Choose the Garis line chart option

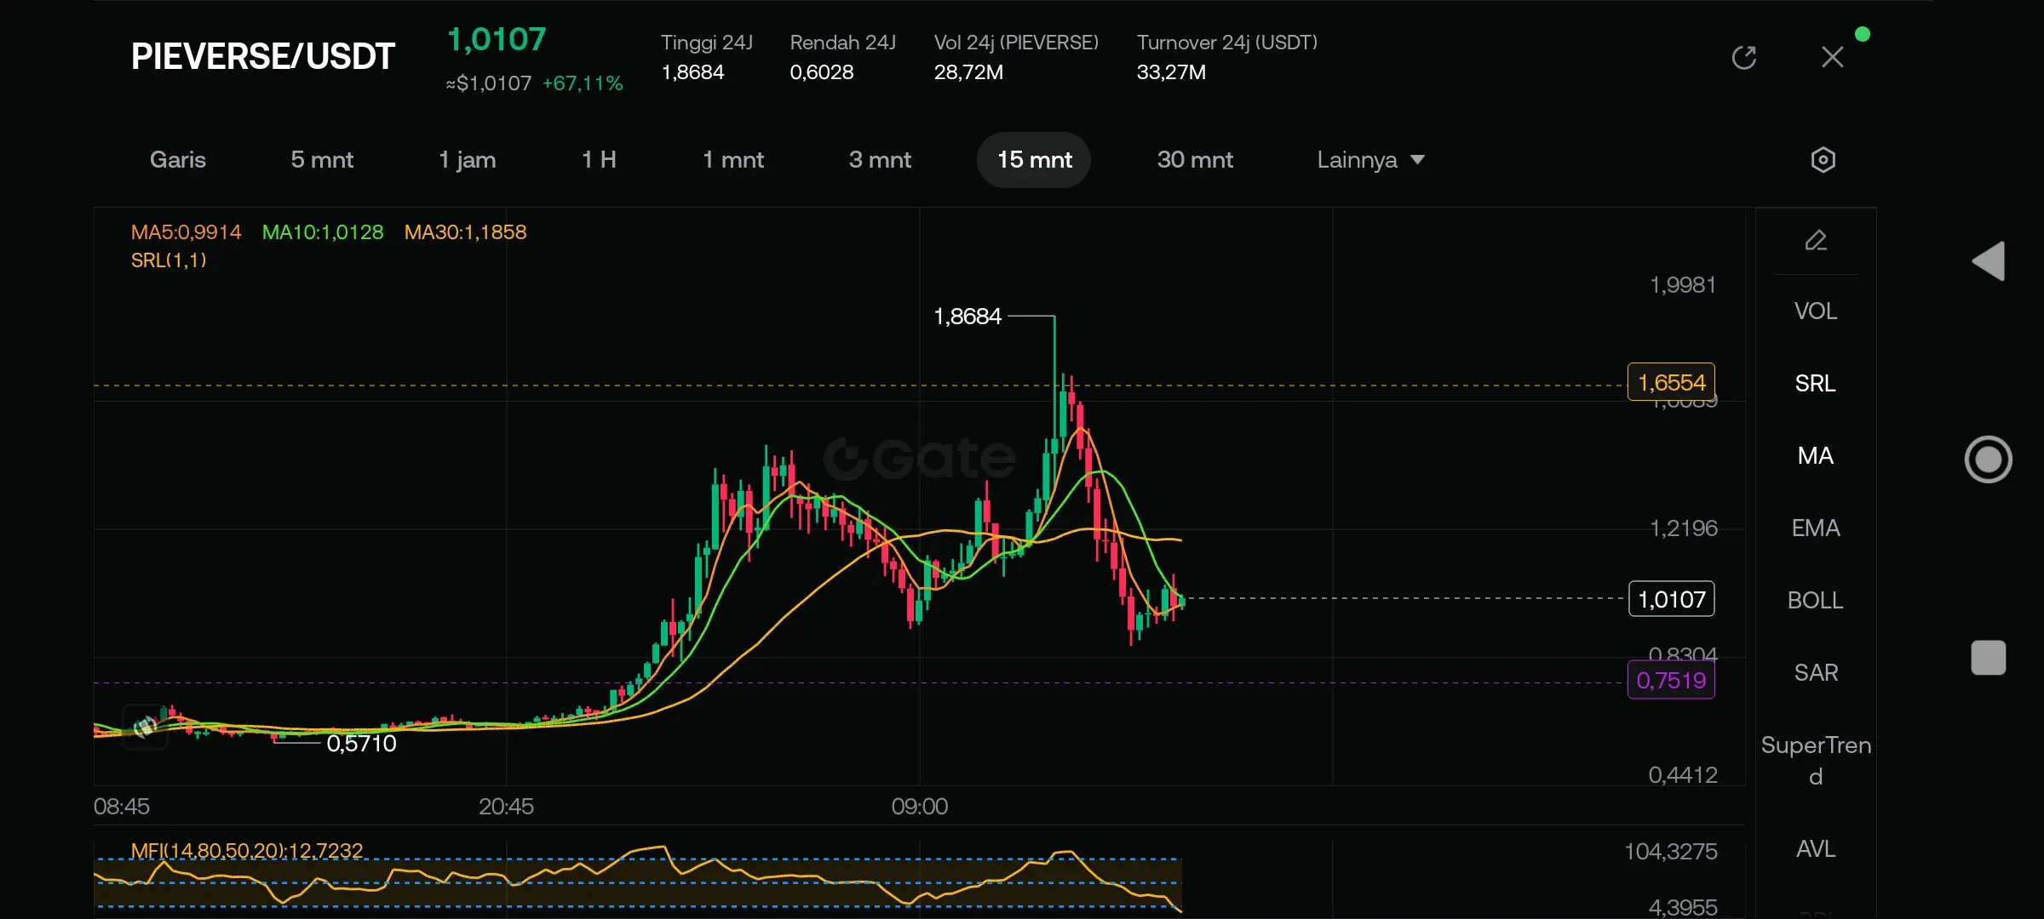178,160
